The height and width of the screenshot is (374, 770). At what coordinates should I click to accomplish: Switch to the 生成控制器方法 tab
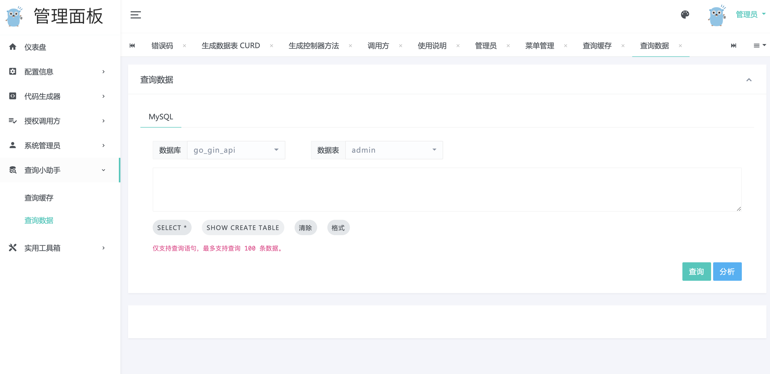tap(314, 46)
